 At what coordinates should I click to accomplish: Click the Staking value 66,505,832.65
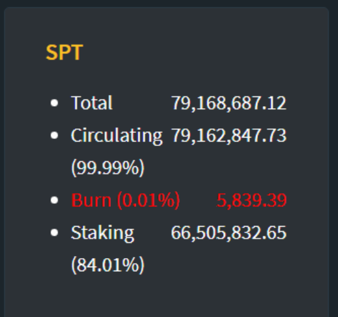[x=228, y=233]
